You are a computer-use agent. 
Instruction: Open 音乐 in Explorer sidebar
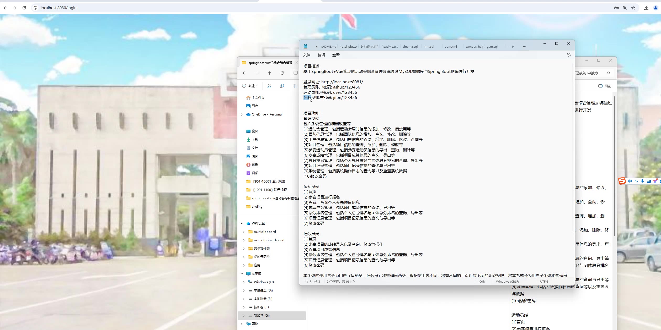point(252,165)
